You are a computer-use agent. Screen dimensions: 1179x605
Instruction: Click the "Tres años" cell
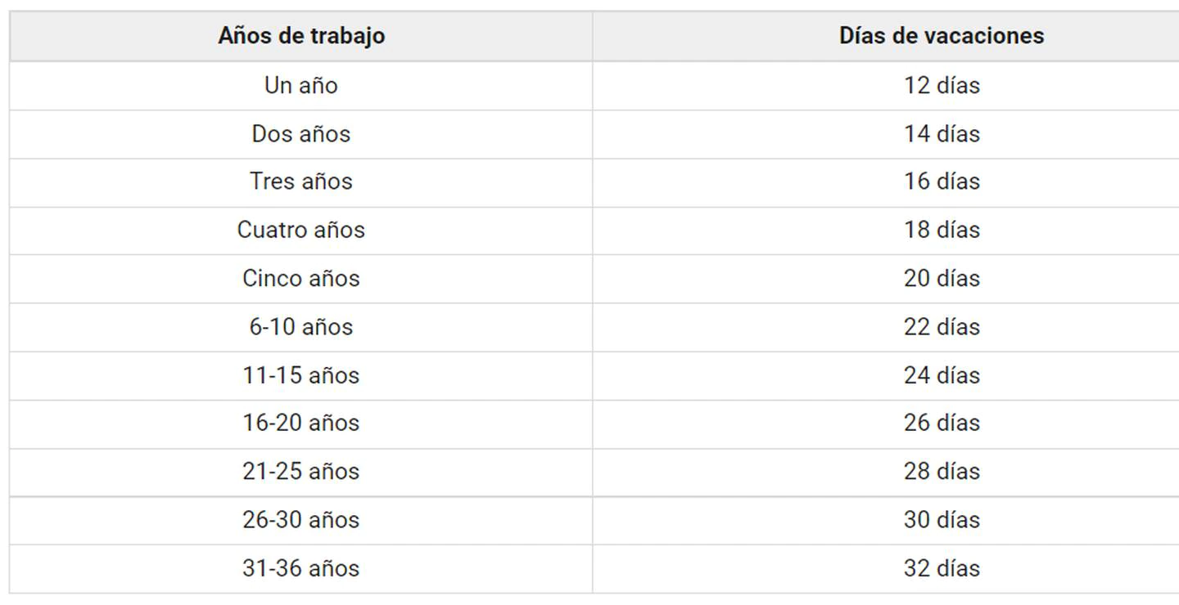[301, 181]
